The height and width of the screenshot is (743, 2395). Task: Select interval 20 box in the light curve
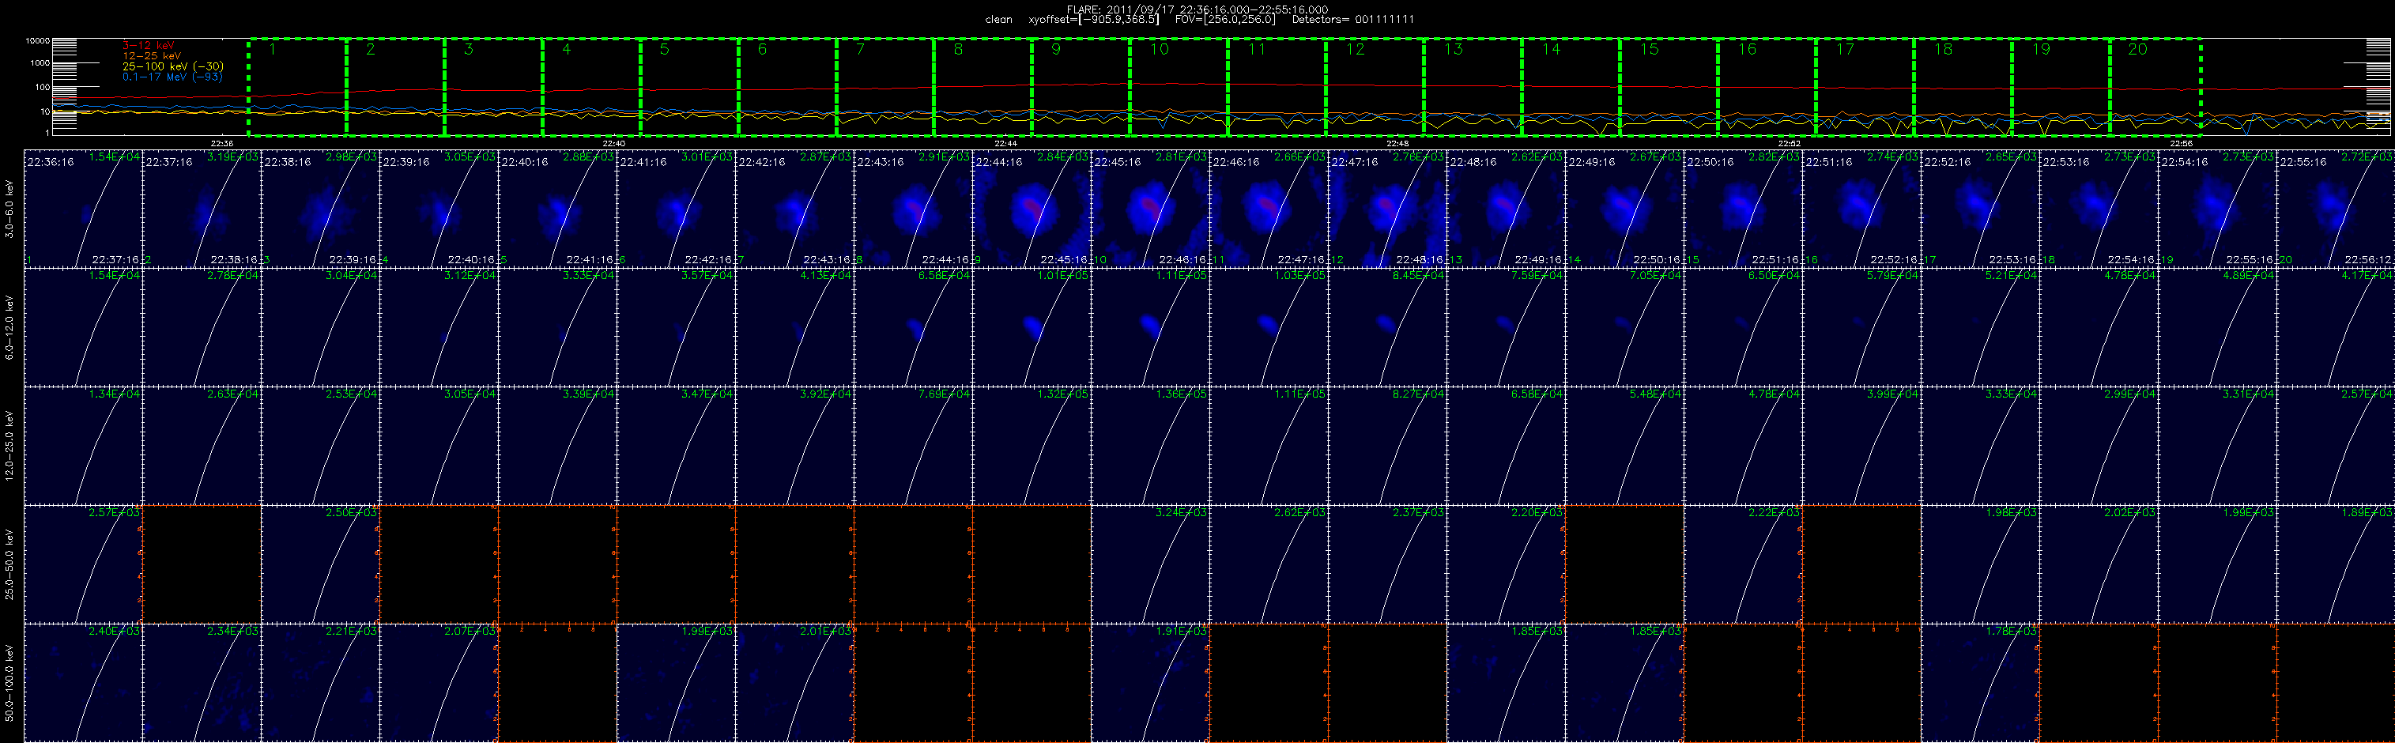coord(2155,86)
